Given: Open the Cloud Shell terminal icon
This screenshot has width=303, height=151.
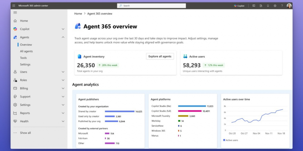Looking at the screenshot, I should point(254,6).
